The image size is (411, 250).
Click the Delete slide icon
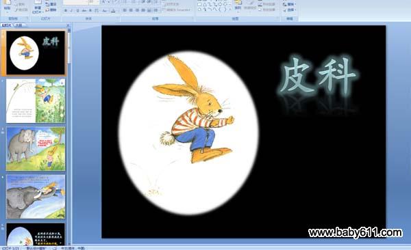click(51, 10)
